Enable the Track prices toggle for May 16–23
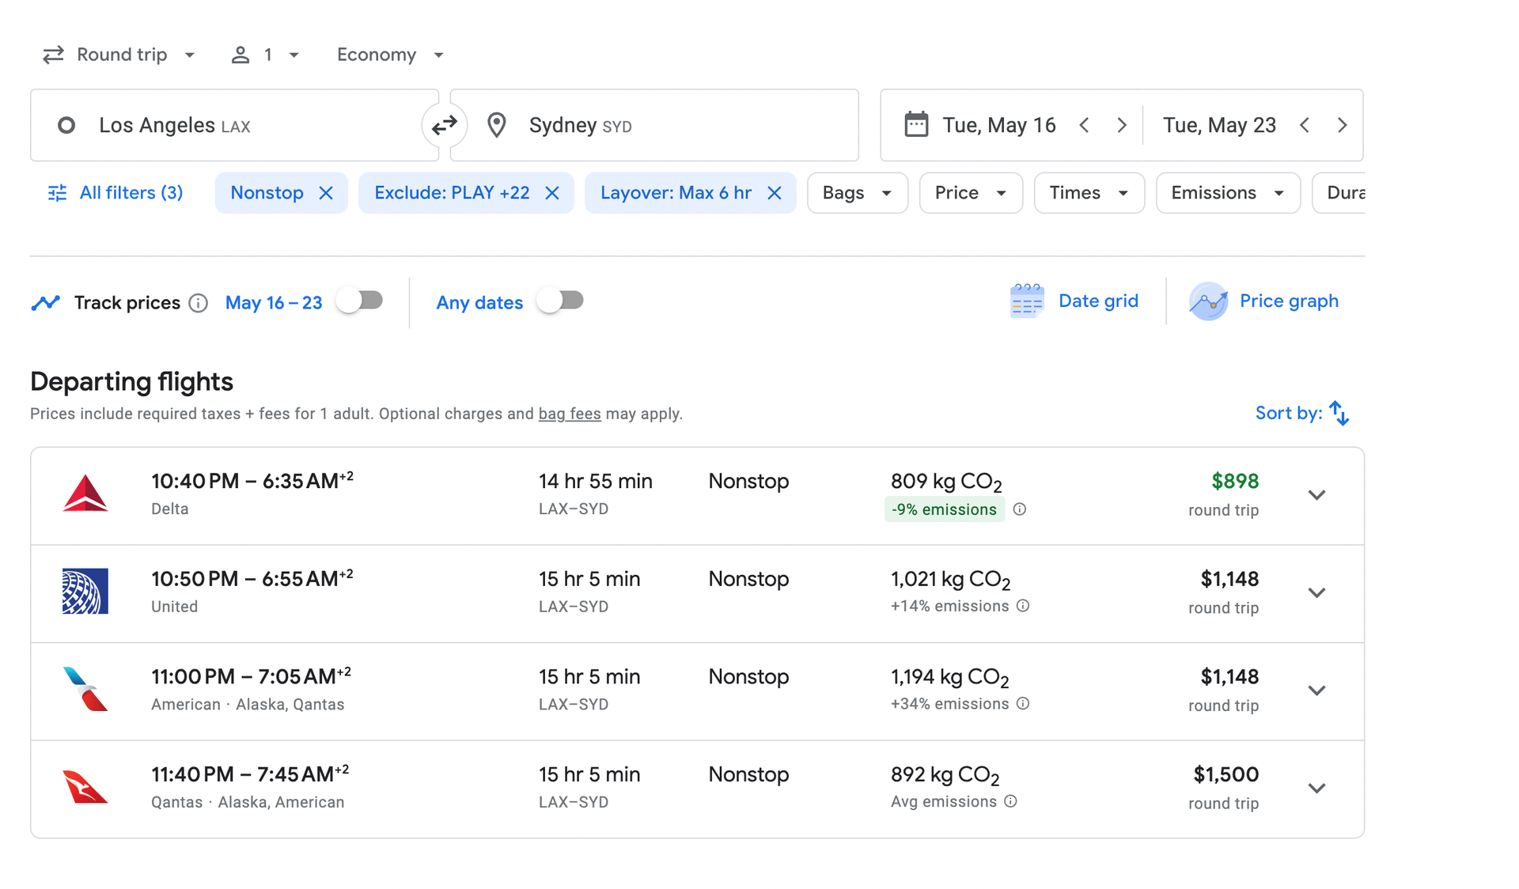 pyautogui.click(x=360, y=301)
